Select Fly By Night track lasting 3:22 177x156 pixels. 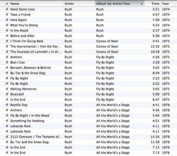[x=19, y=84]
